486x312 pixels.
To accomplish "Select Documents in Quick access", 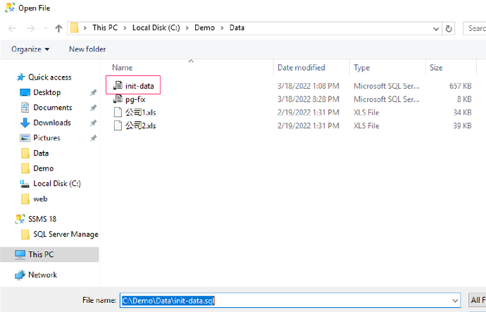I will pyautogui.click(x=52, y=108).
